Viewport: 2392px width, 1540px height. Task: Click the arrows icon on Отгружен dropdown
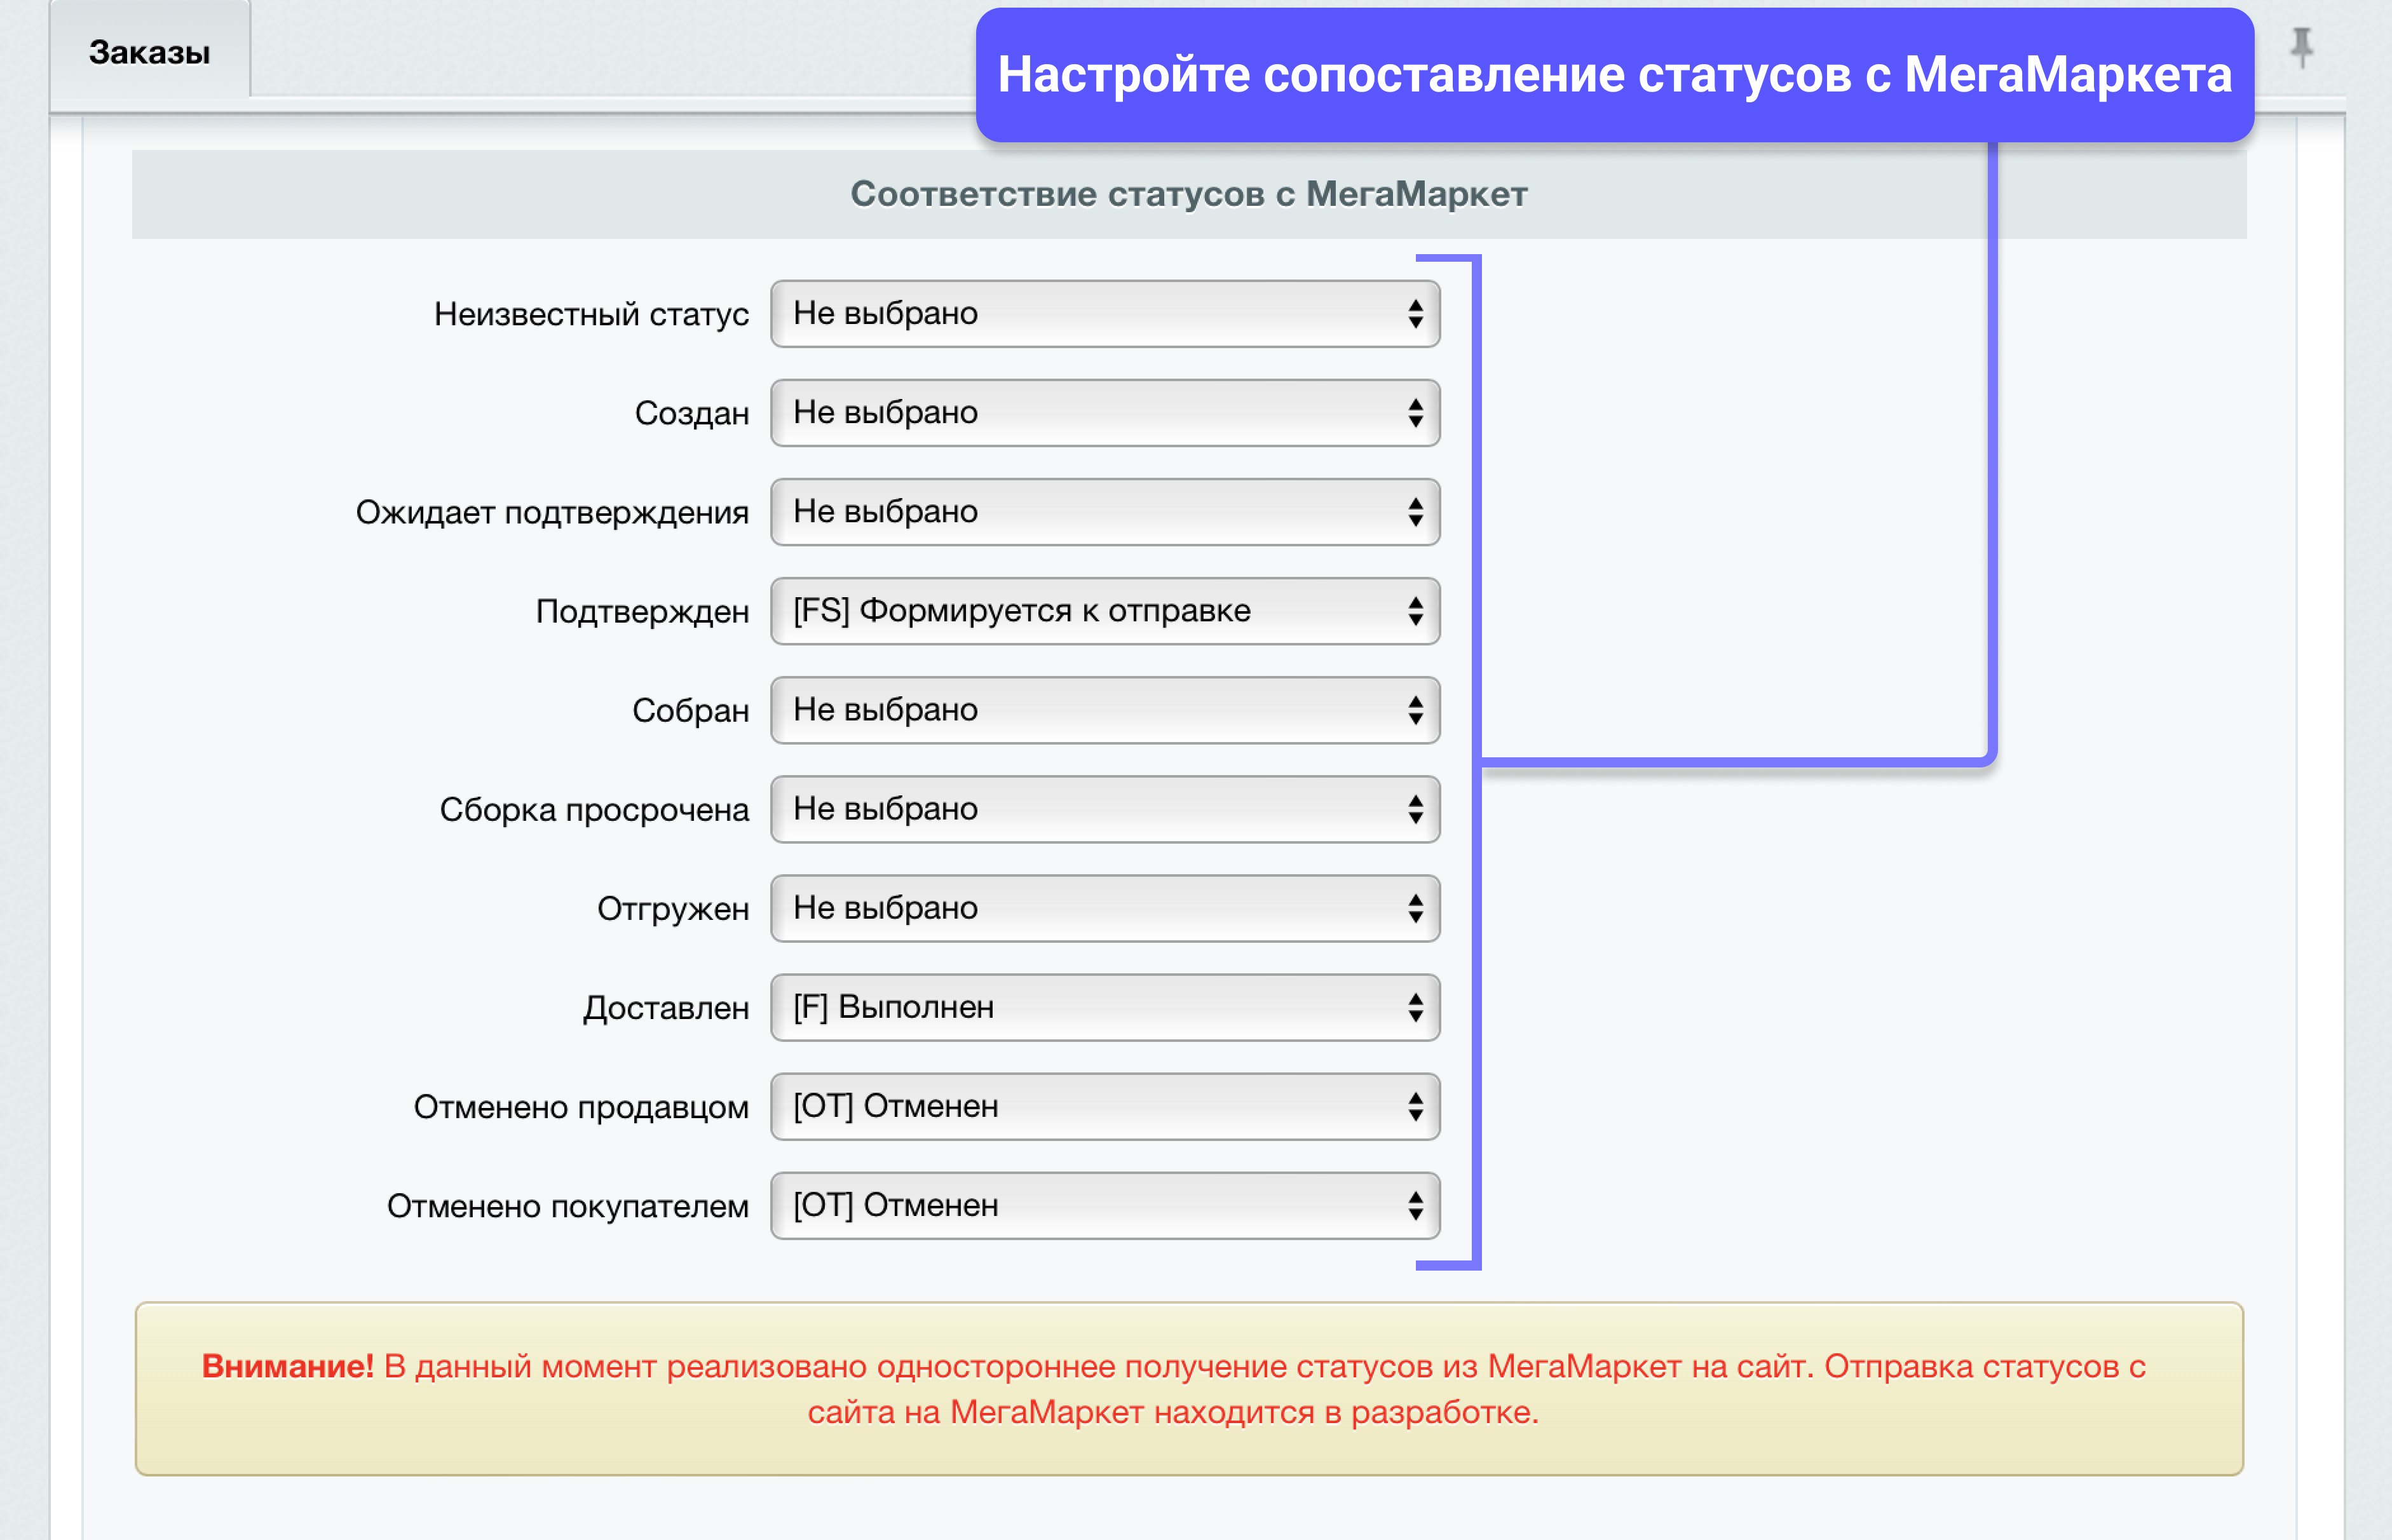(1415, 908)
